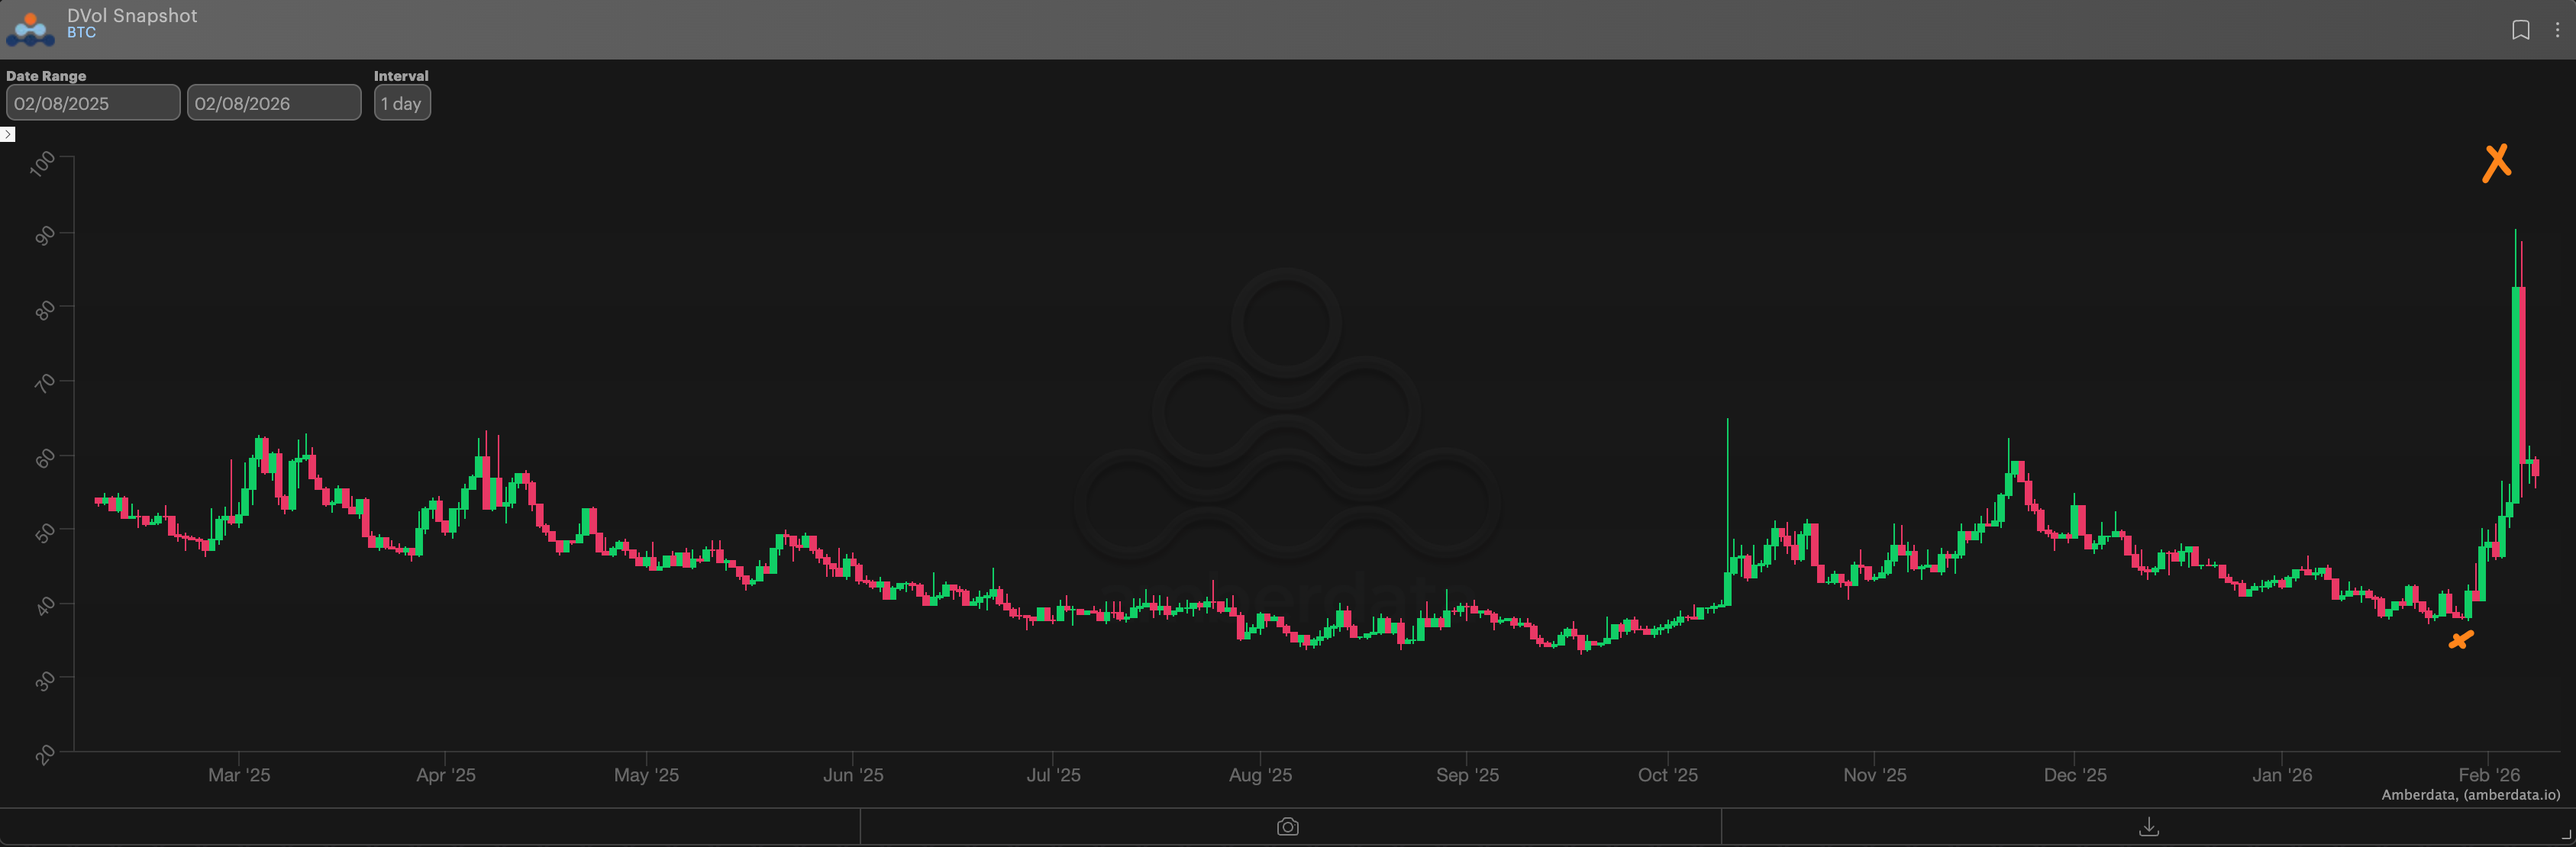Open the Interval '1 day' dropdown
2576x847 pixels.
tap(402, 103)
